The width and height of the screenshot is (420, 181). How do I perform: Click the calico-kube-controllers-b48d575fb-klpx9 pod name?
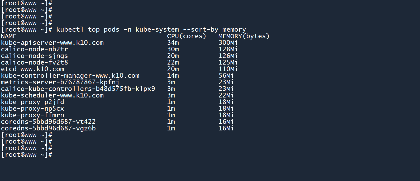tap(78, 89)
